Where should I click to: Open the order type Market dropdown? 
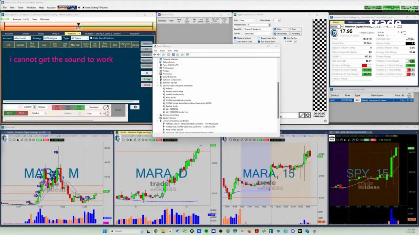[x=39, y=113]
